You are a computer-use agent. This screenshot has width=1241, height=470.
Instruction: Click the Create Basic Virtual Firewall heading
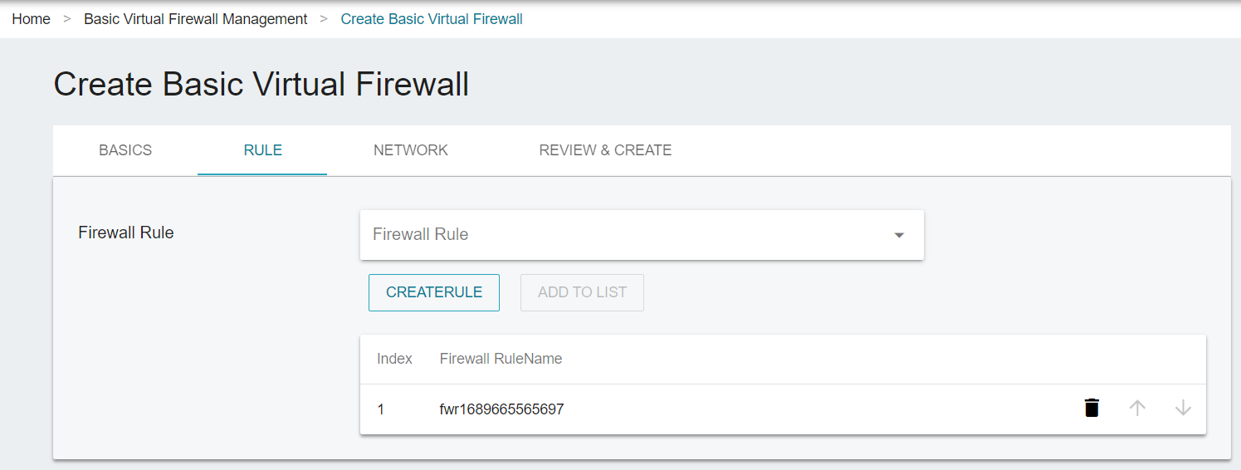point(261,85)
